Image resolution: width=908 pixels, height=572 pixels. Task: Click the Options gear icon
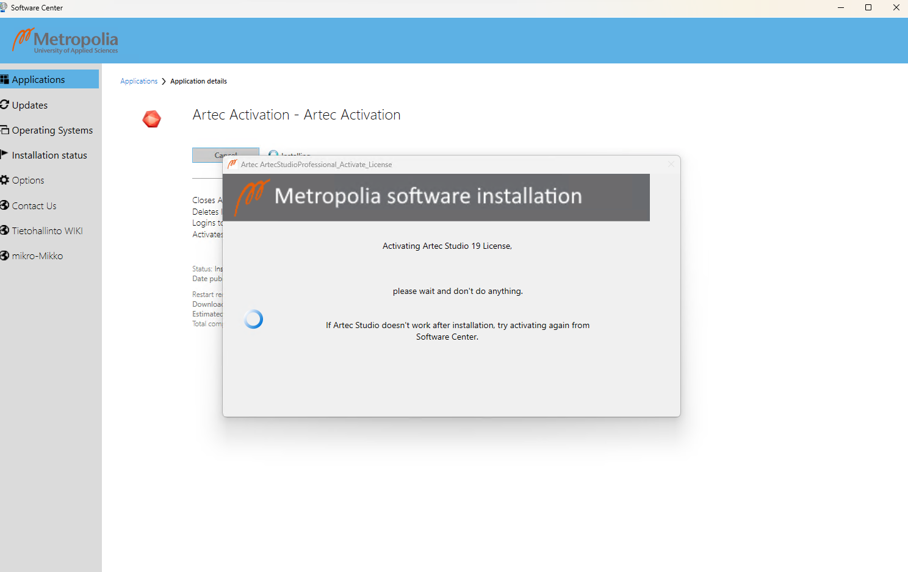(4, 180)
